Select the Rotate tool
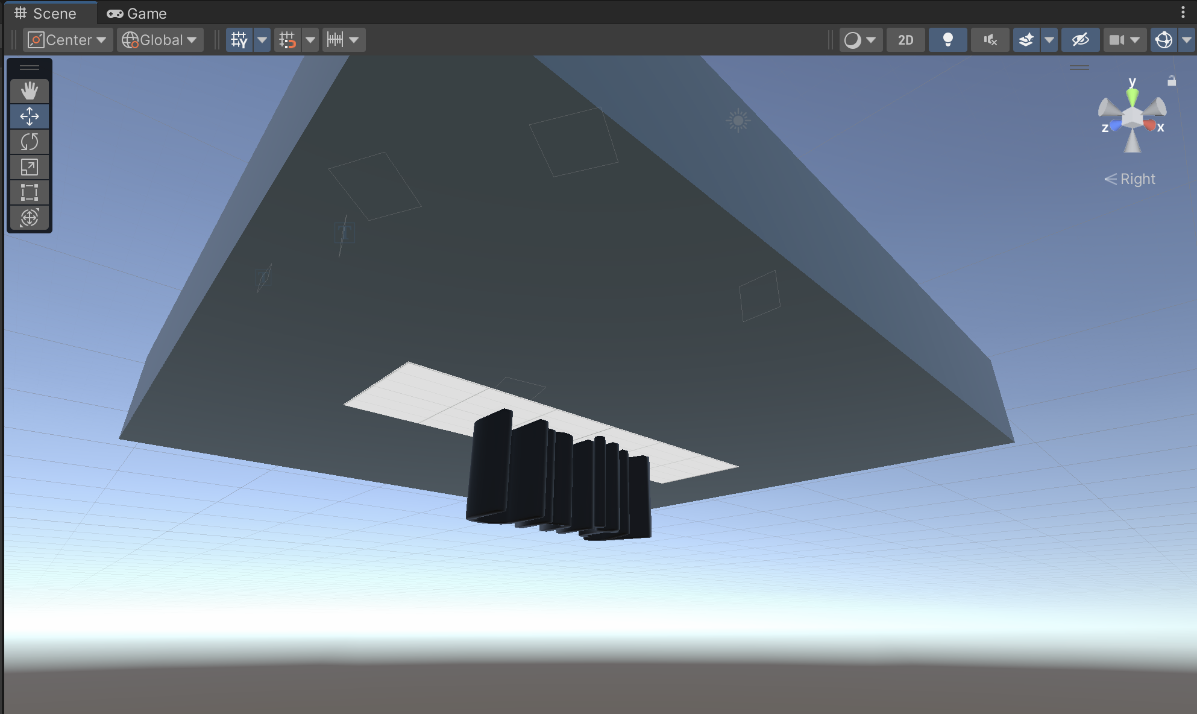 pyautogui.click(x=29, y=142)
